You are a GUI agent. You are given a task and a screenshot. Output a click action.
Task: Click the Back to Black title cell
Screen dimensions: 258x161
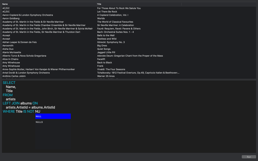pyautogui.click(x=104, y=62)
